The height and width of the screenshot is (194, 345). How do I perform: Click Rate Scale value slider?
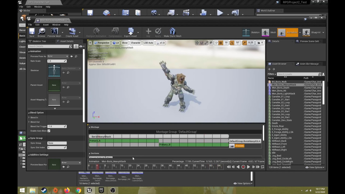point(57,61)
